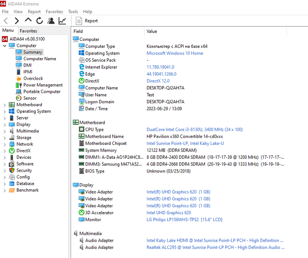
Task: Expand the Display tree node
Action: point(4,125)
